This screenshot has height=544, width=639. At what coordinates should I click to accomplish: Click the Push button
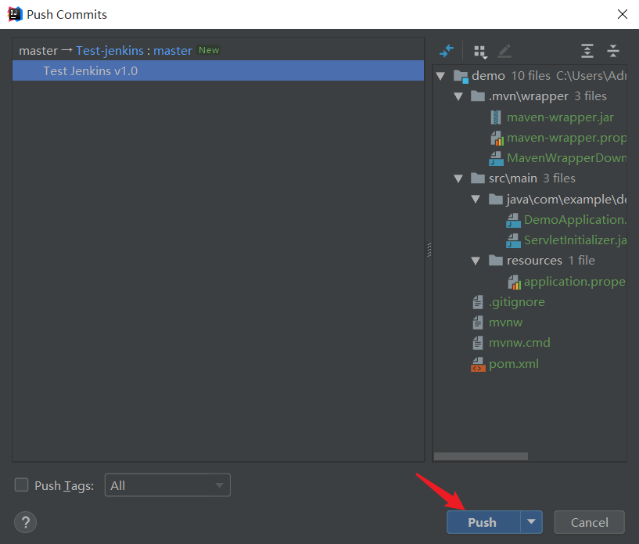pos(483,521)
